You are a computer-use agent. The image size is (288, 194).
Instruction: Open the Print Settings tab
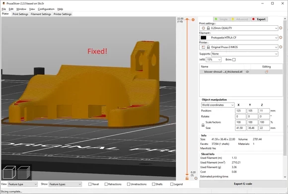click(20, 14)
